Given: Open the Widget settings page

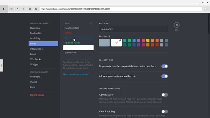Looking at the screenshot, I should pyautogui.click(x=43, y=65).
